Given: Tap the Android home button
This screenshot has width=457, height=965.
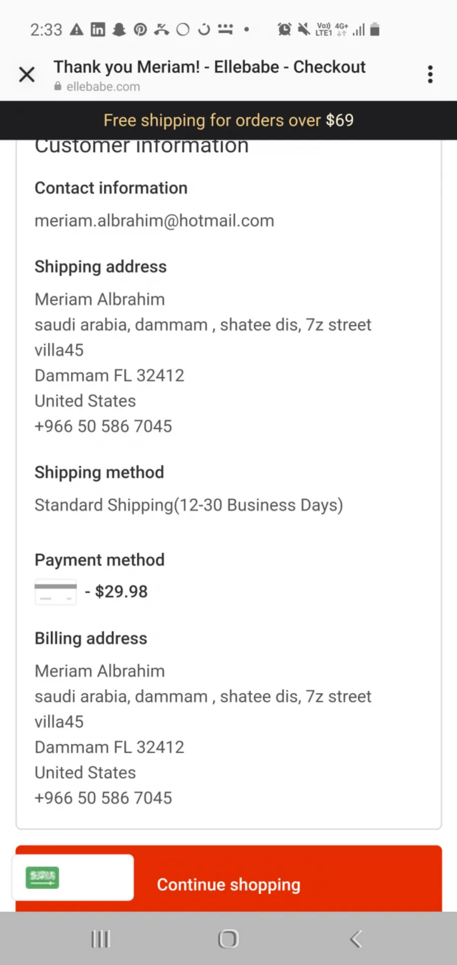Looking at the screenshot, I should [x=228, y=939].
